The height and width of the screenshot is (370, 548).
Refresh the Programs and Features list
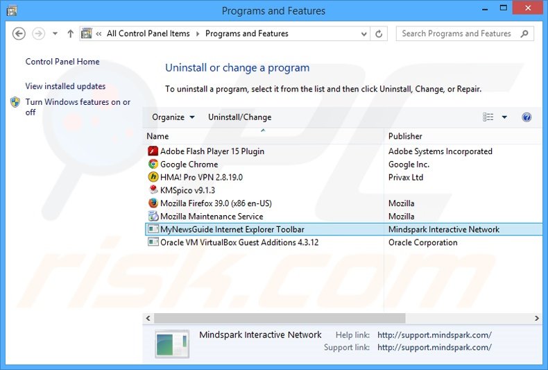coord(379,34)
